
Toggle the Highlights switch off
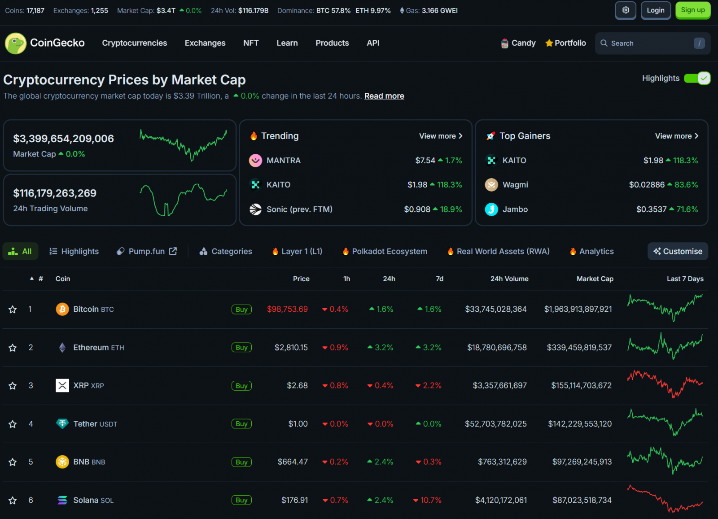(x=697, y=79)
